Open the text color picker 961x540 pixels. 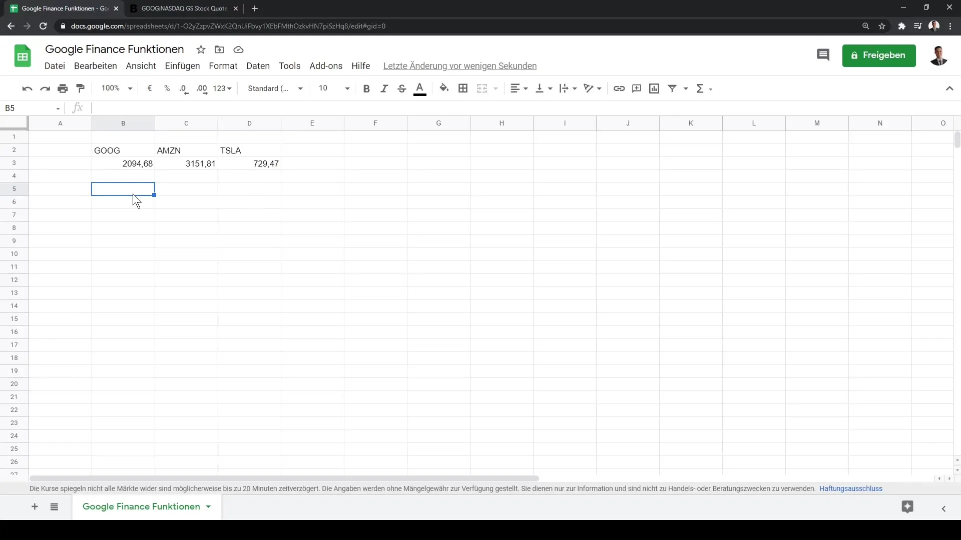[420, 88]
